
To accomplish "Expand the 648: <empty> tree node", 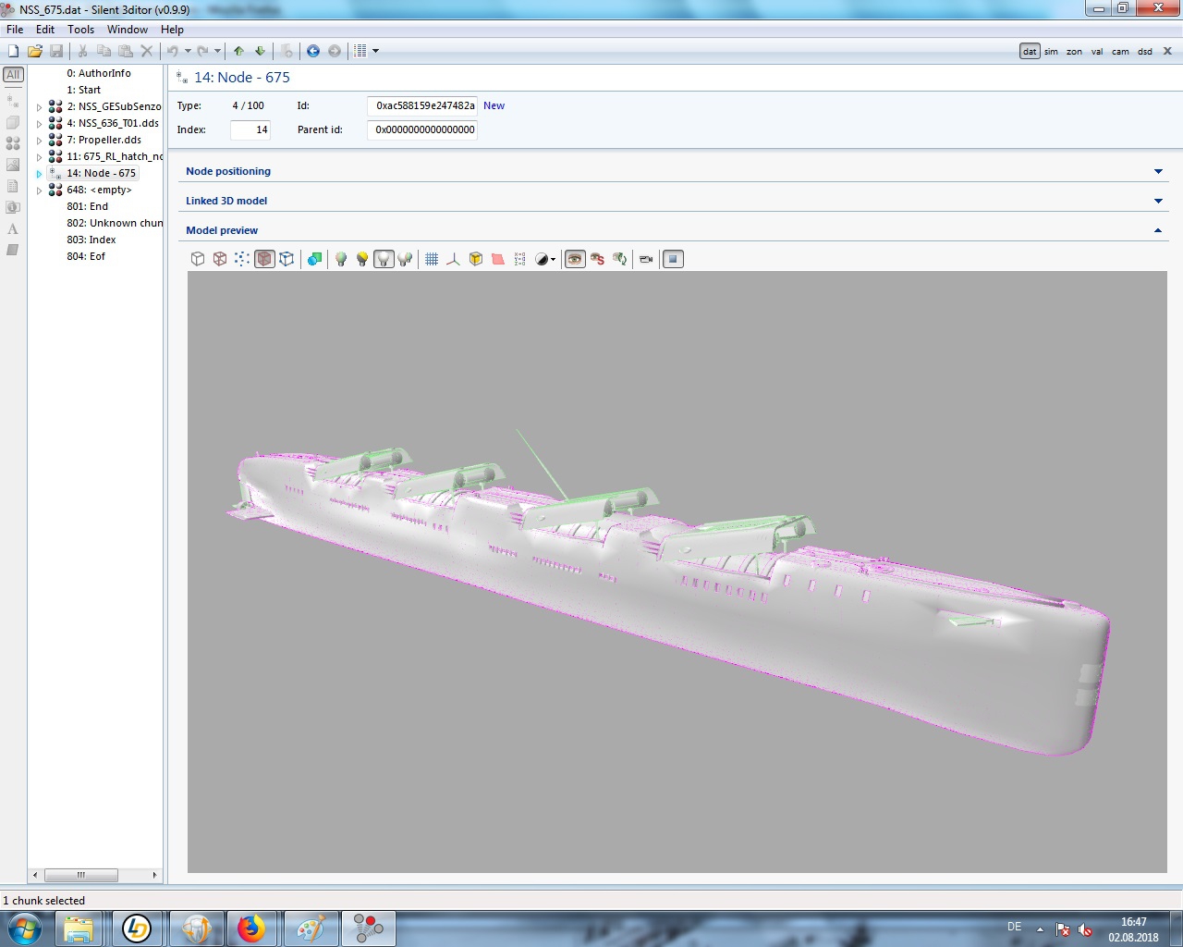I will pyautogui.click(x=39, y=191).
